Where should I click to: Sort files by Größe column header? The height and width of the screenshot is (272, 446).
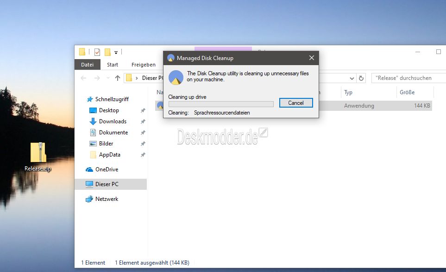point(407,92)
